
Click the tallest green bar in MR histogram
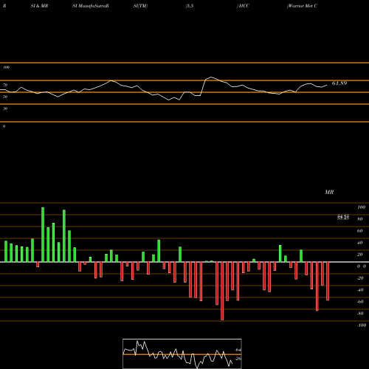(x=43, y=235)
